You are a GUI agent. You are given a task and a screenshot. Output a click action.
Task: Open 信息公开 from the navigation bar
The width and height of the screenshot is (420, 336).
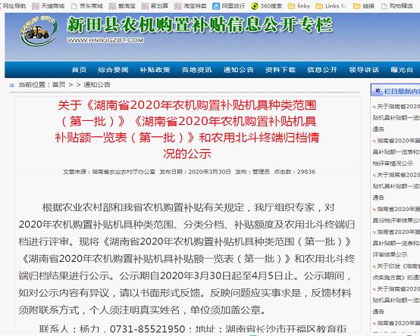click(322, 70)
